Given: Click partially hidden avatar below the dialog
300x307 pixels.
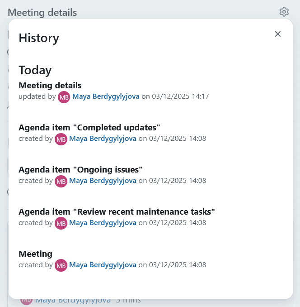Looking at the screenshot, I should 26,300.
